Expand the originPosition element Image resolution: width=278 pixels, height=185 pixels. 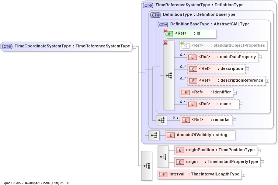(259, 150)
